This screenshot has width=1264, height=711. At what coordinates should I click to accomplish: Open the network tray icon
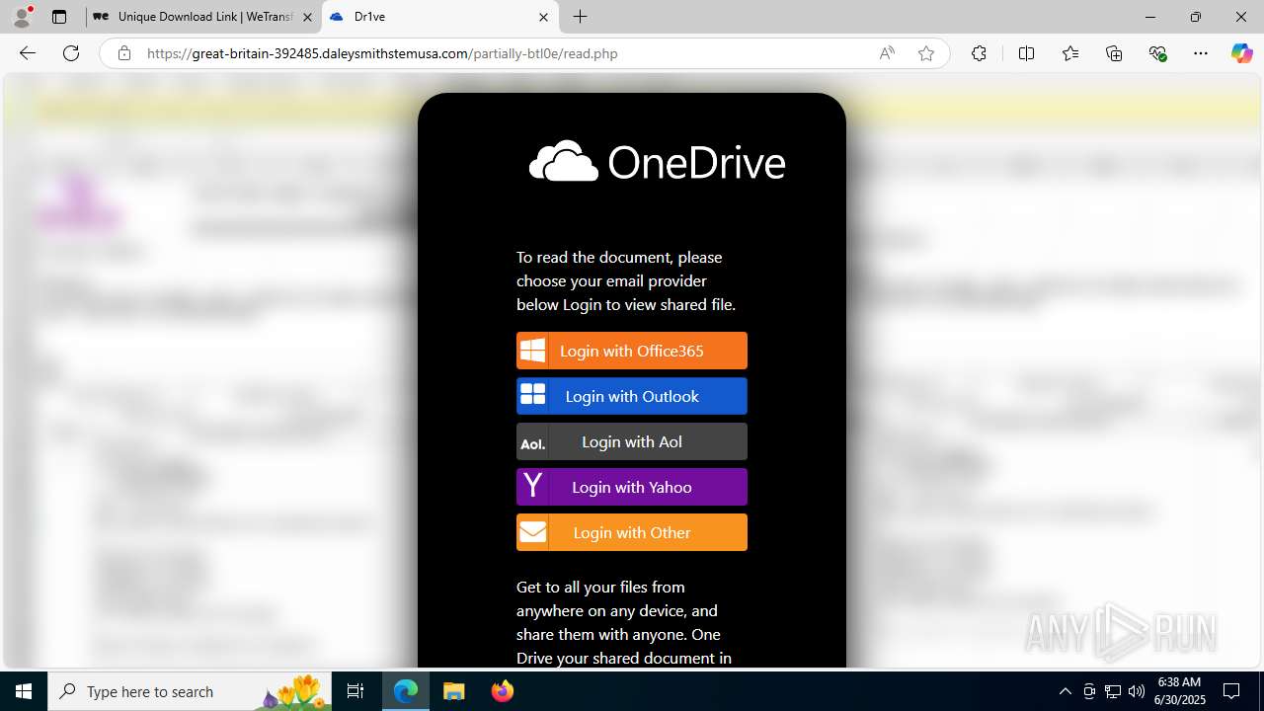click(1113, 691)
